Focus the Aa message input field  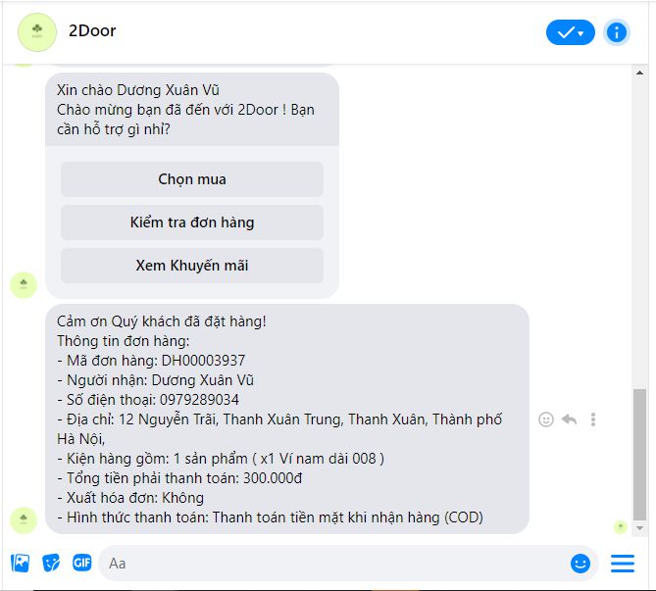click(334, 564)
